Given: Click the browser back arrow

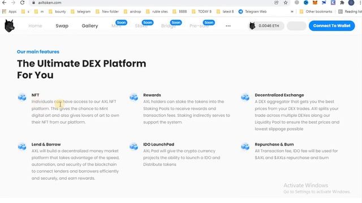Looking at the screenshot, I should (x=4, y=2).
